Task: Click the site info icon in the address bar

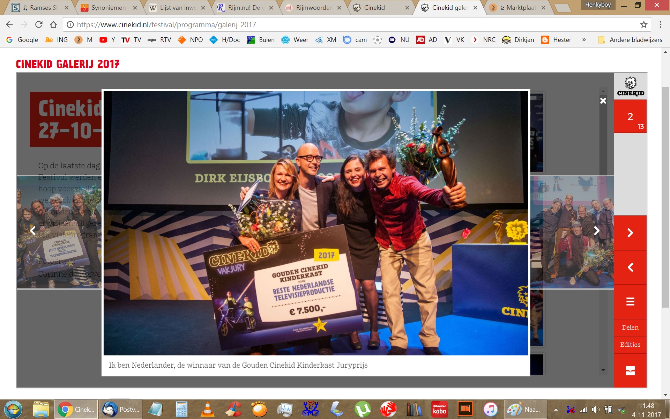Action: click(x=70, y=24)
